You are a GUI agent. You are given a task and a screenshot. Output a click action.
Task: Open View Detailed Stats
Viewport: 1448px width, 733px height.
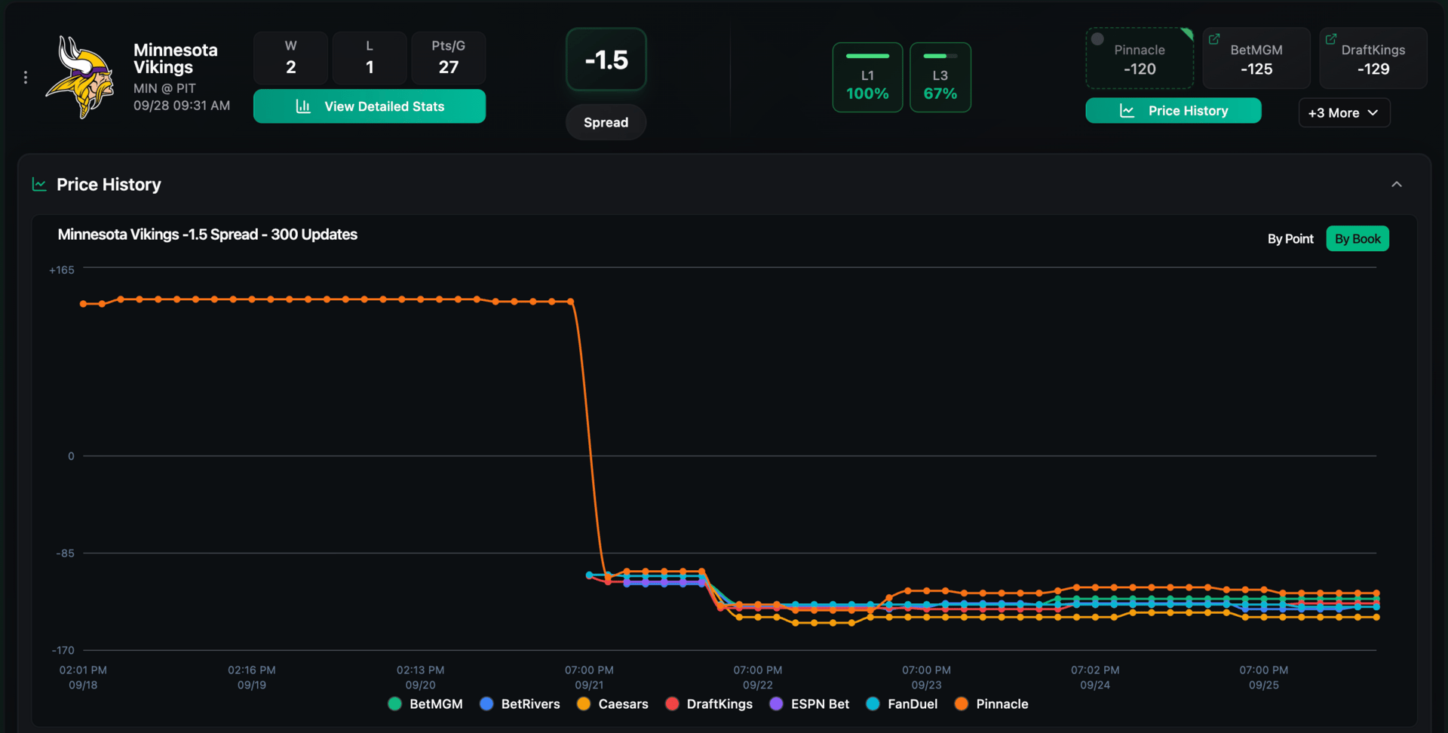(370, 106)
